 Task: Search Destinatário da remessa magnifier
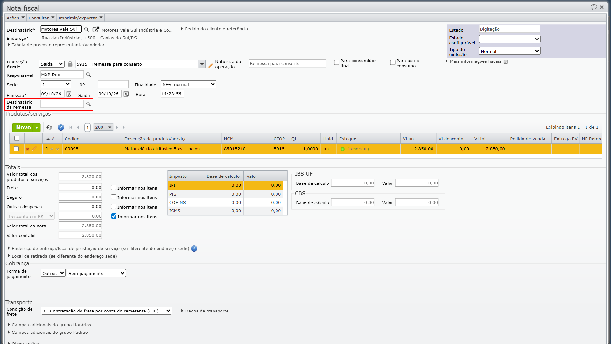pyautogui.click(x=88, y=104)
